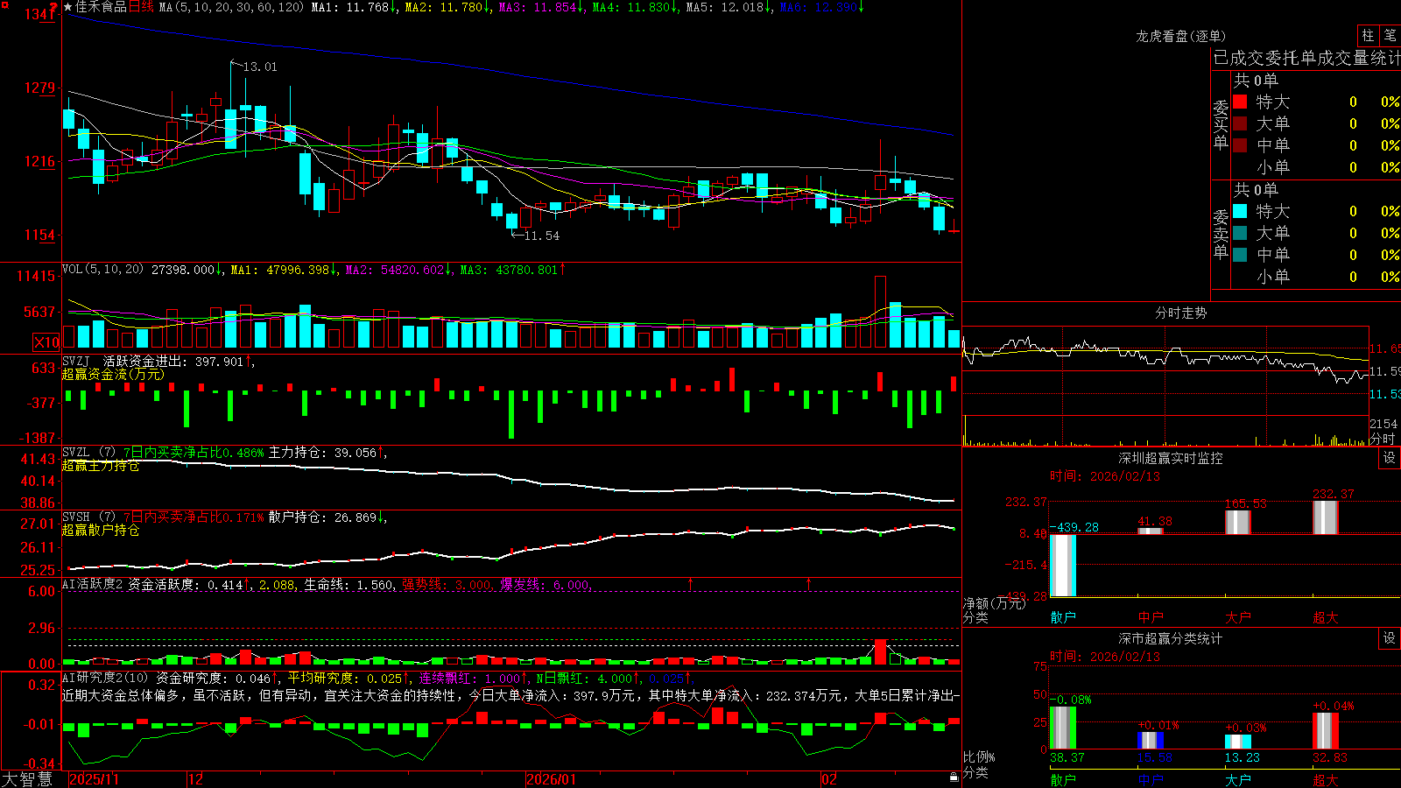
Task: Click the favorite star beside 佳禾食品
Action: click(x=67, y=7)
